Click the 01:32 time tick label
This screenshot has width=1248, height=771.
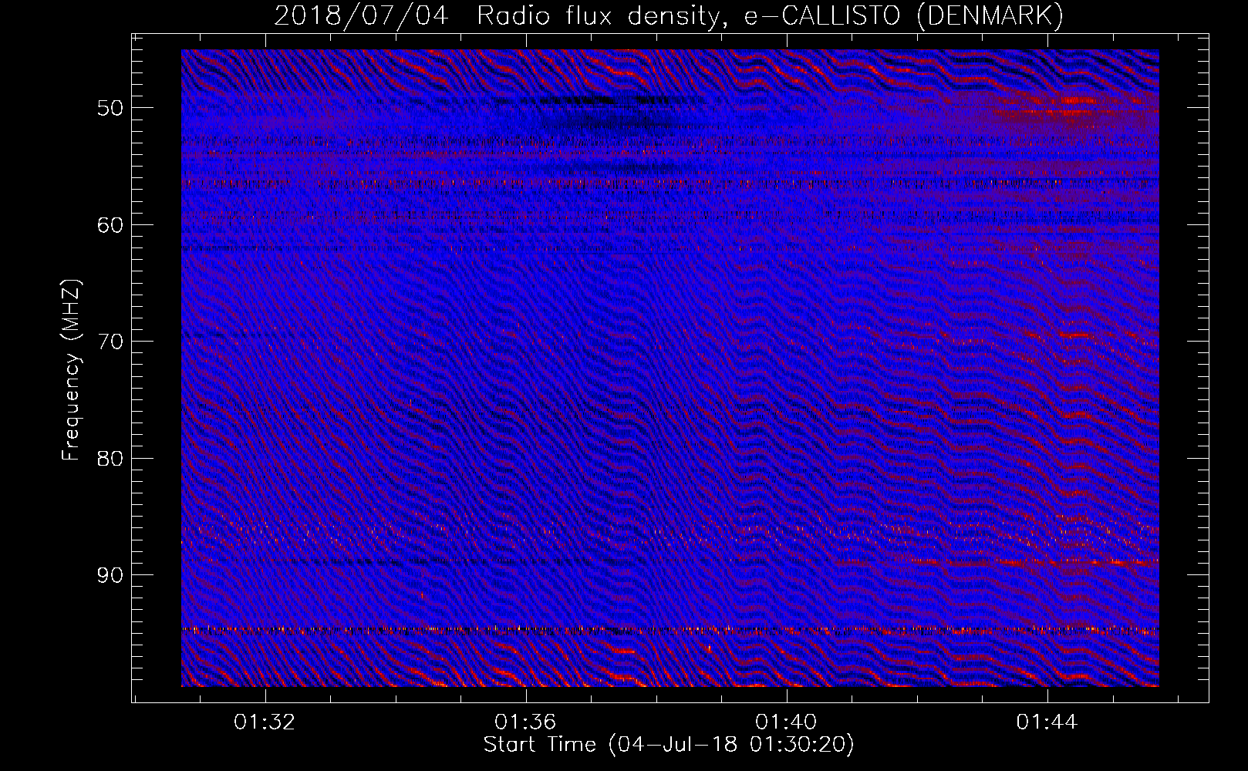pyautogui.click(x=265, y=722)
